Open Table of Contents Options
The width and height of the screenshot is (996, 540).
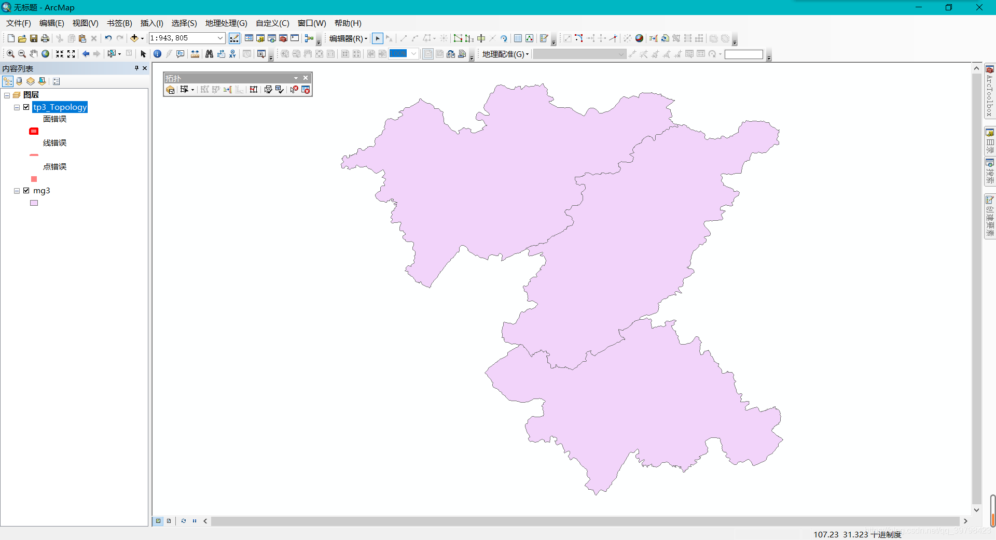pyautogui.click(x=56, y=81)
